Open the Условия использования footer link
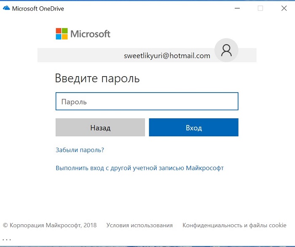This screenshot has height=247, width=295. [x=139, y=225]
